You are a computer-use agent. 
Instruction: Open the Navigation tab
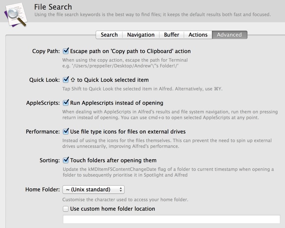141,34
